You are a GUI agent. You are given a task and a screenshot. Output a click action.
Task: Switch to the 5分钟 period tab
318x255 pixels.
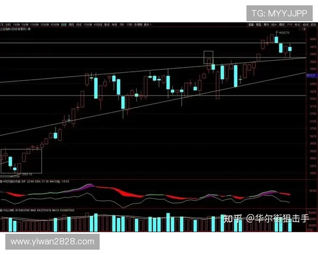coord(24,24)
